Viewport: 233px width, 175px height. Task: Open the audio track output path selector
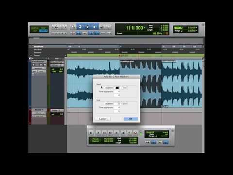coord(57,65)
